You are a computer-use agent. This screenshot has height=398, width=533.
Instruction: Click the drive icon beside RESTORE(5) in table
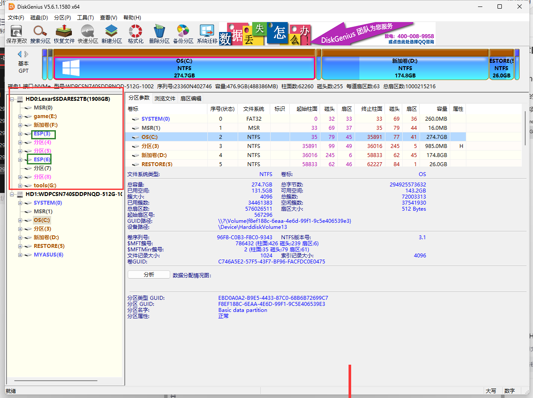[136, 164]
